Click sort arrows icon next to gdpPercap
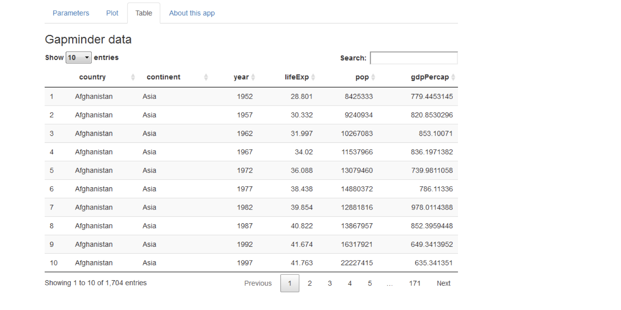621x310 pixels. (453, 77)
